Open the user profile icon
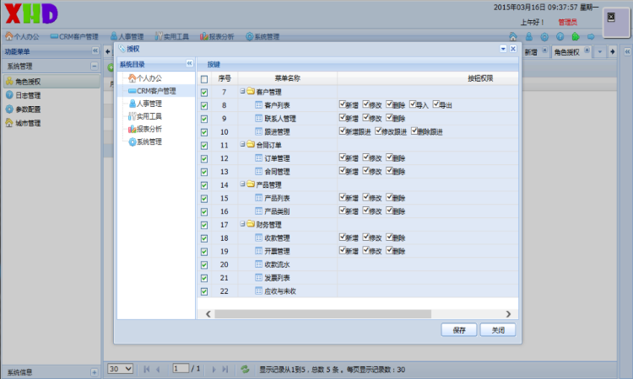 529,37
